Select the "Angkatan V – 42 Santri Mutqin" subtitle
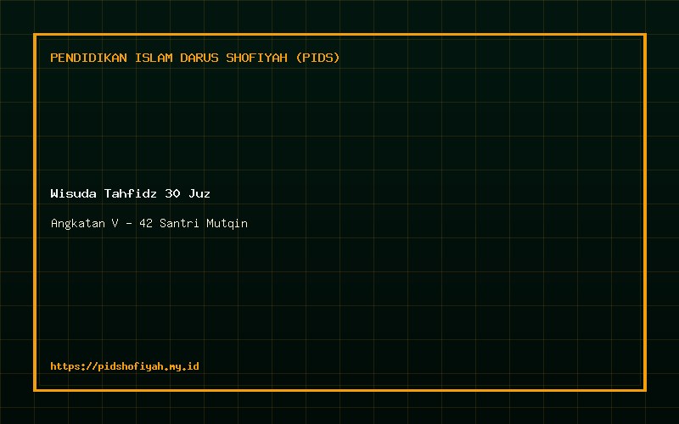Viewport: 679px width, 424px height. coord(149,223)
